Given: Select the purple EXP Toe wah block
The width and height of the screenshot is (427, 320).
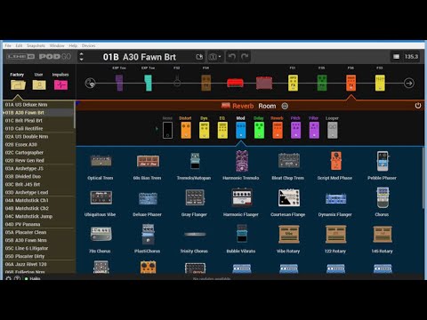Looking at the screenshot, I should click(119, 83).
